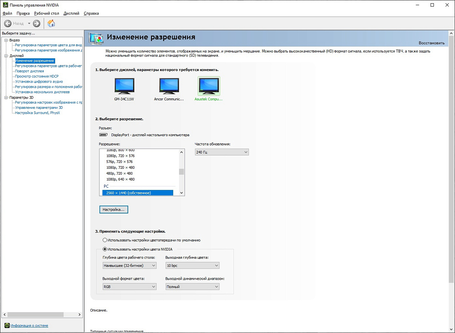Open 'Регулировка параметров цвета рабочего стола' task

pos(49,66)
